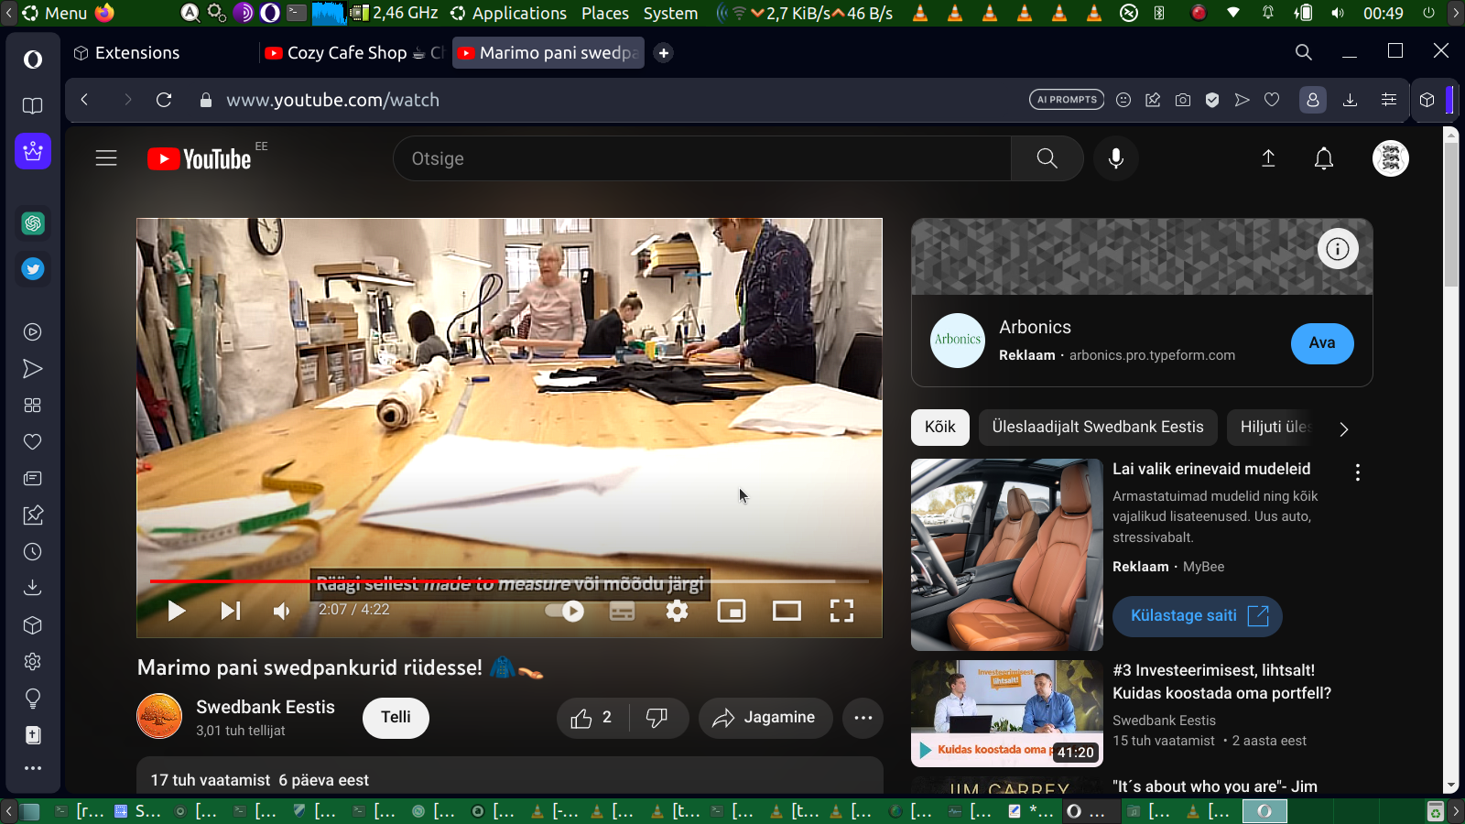Open the Applications menu in top panel
Screen dimensions: 1465x824
pyautogui.click(x=518, y=13)
